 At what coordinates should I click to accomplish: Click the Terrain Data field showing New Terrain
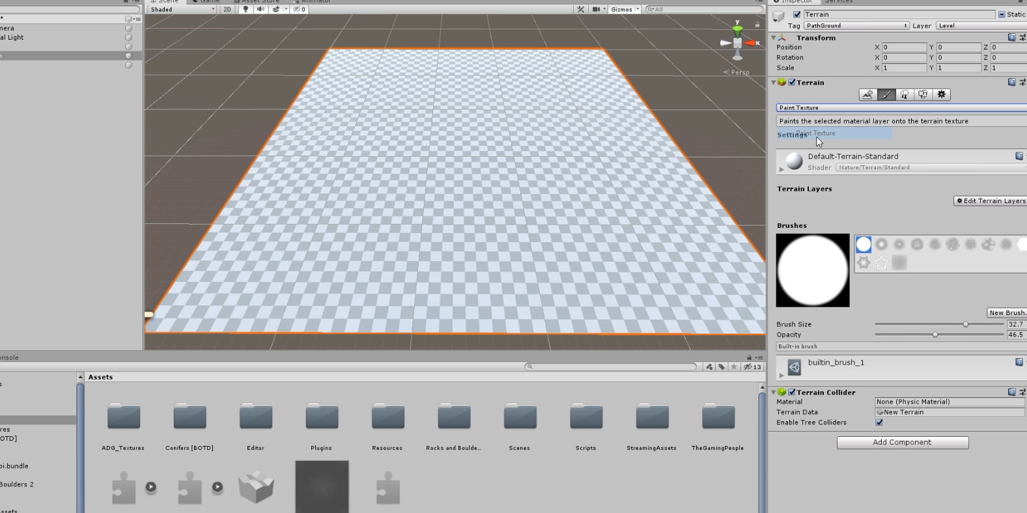(x=950, y=412)
